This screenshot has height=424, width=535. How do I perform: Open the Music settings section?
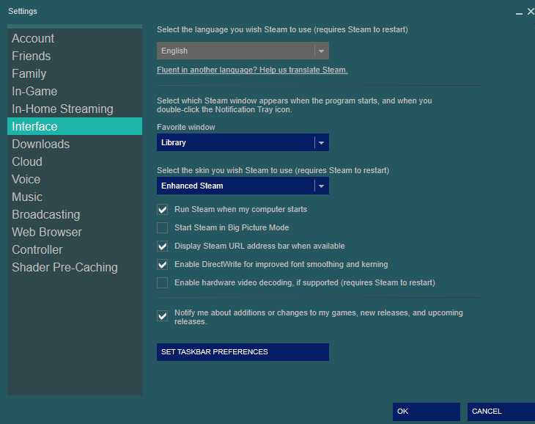[74, 197]
